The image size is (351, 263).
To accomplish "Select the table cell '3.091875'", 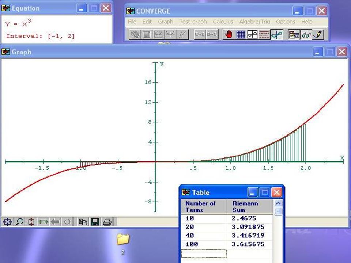I will coord(250,227).
